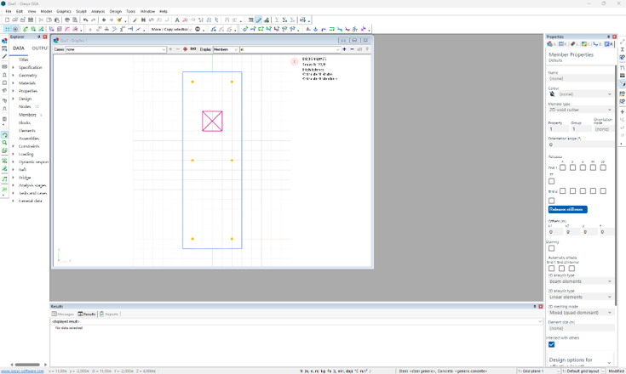This screenshot has height=374, width=626.
Task: Click the Sigma analysis toolbar icon
Action: [x=277, y=20]
